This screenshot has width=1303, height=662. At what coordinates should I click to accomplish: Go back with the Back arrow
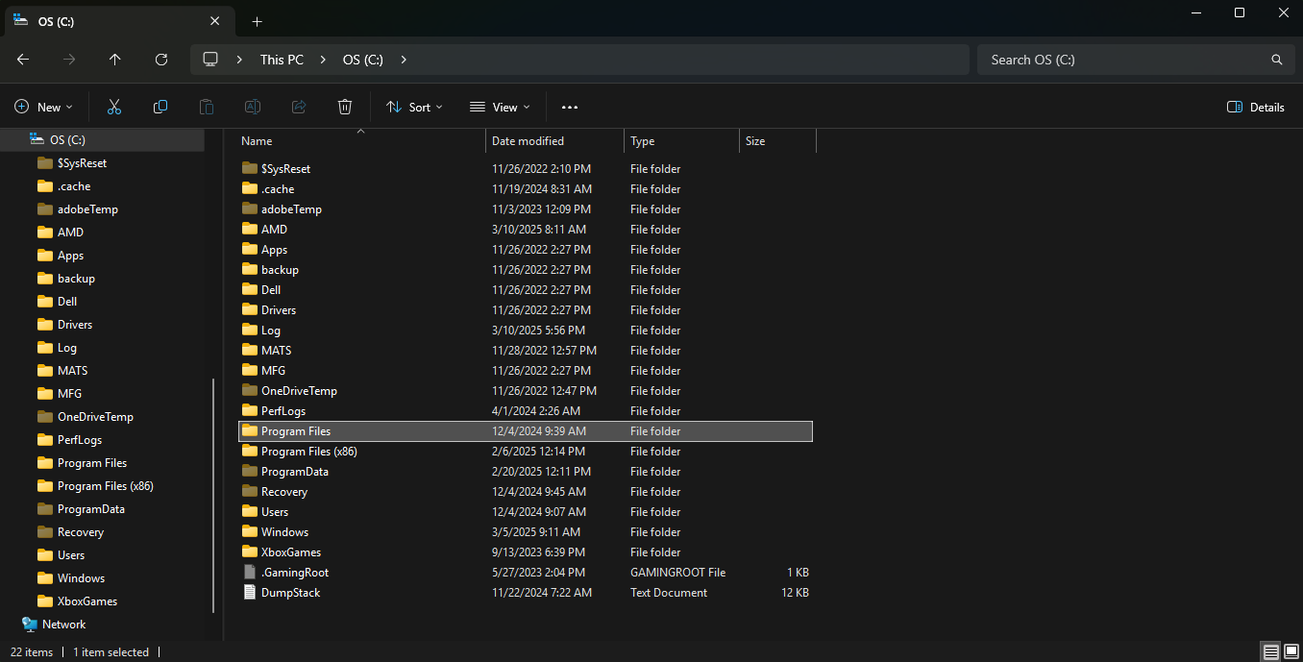[x=23, y=60]
